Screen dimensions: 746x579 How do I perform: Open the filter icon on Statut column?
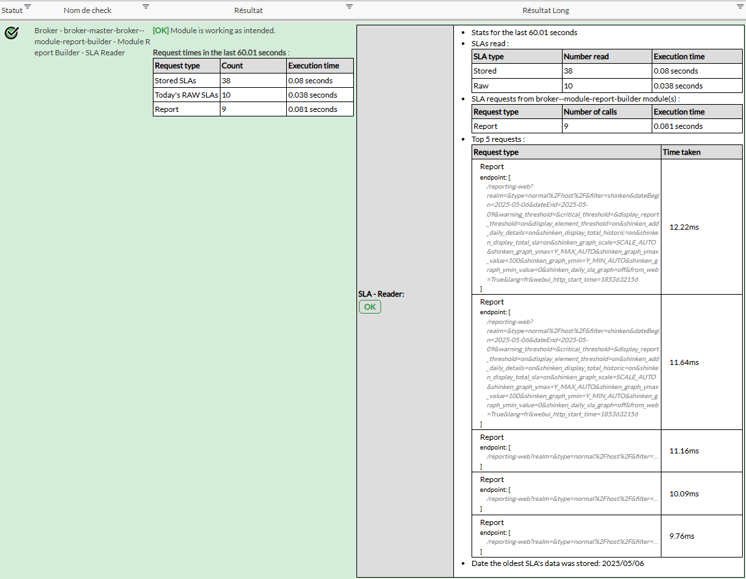(27, 7)
